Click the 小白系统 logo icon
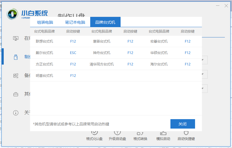Viewport: 232px width, 148px height. 13,14
